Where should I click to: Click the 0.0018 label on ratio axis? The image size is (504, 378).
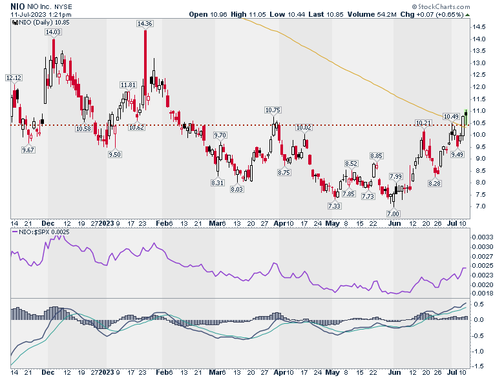click(482, 293)
